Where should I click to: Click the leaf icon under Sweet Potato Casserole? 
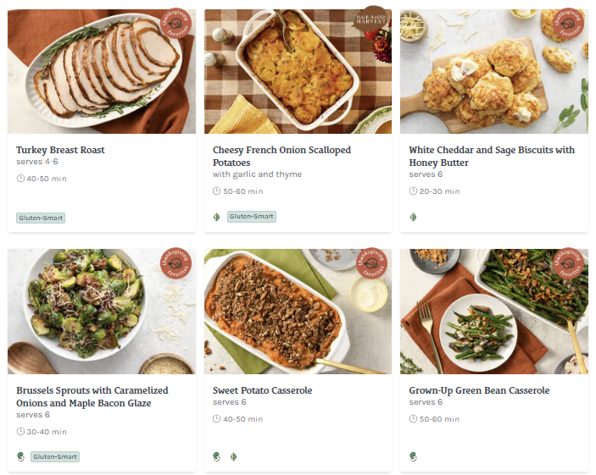[x=233, y=456]
